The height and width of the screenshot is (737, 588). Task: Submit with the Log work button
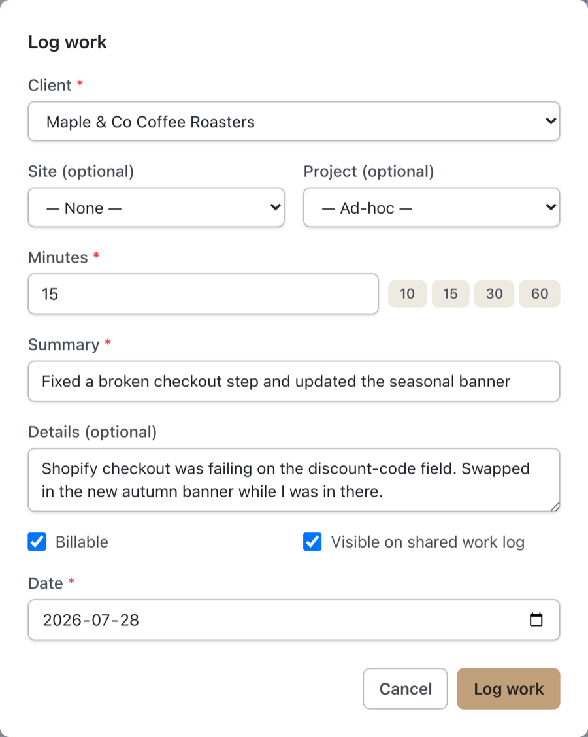tap(508, 689)
